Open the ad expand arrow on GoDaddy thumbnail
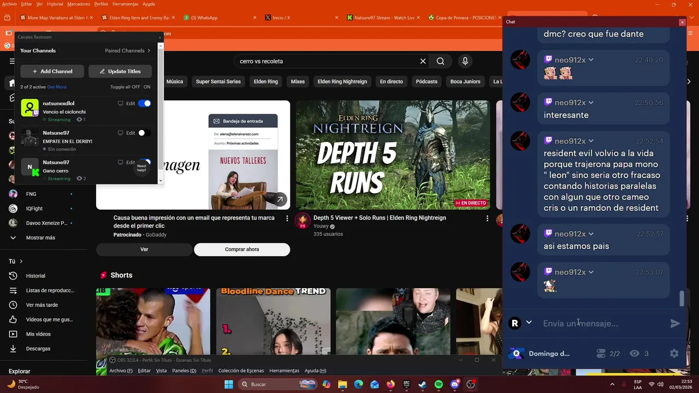This screenshot has width=699, height=393. [x=280, y=200]
